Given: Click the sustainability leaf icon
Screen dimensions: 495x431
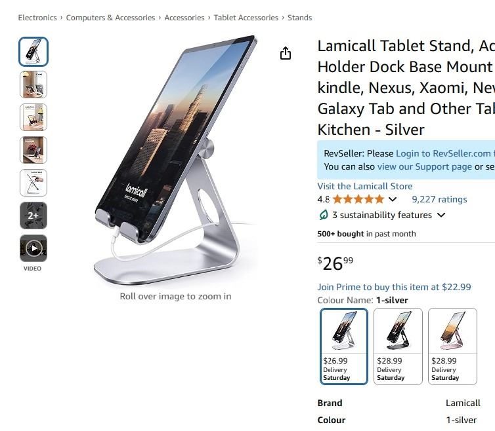Looking at the screenshot, I should point(323,215).
